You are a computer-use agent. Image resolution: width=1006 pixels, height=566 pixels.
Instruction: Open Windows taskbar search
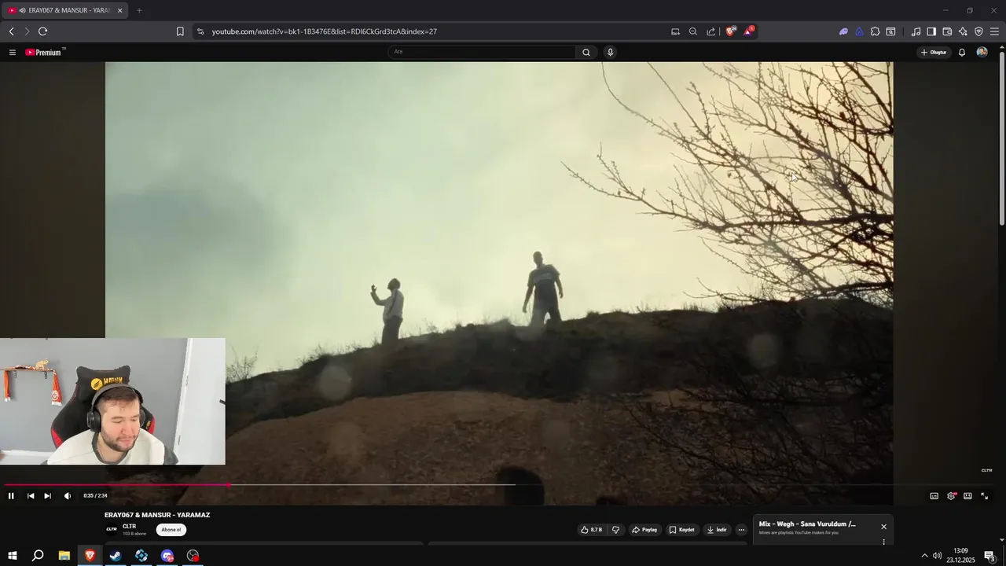38,556
